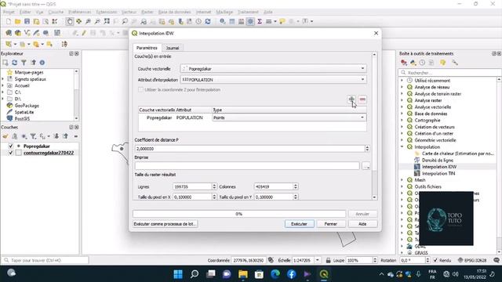Click the wrench options icon in processing toolbox
The width and height of the screenshot is (502, 282).
tap(455, 63)
